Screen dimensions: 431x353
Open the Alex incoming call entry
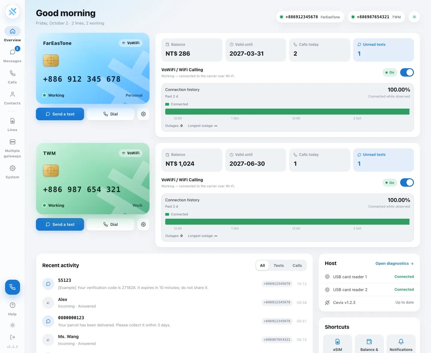(174, 302)
